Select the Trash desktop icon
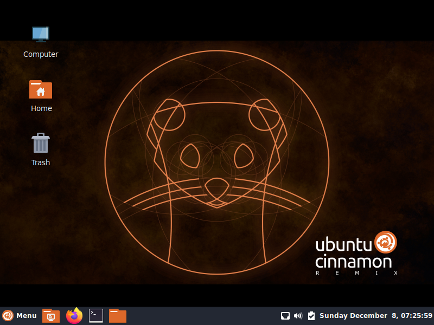This screenshot has height=325, width=434. (x=41, y=143)
